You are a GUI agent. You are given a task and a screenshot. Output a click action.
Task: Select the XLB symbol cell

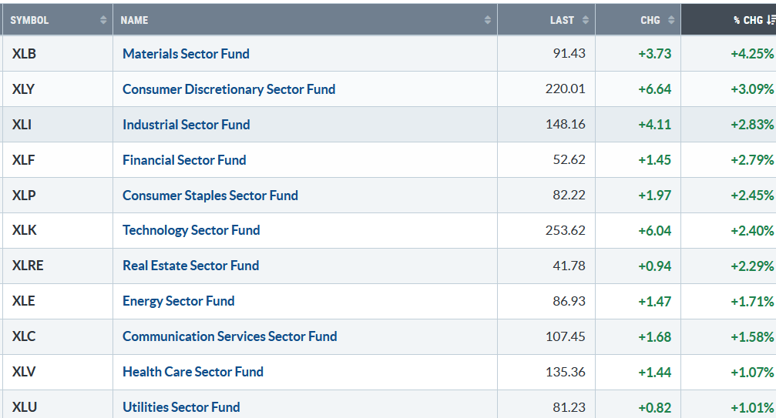[24, 54]
